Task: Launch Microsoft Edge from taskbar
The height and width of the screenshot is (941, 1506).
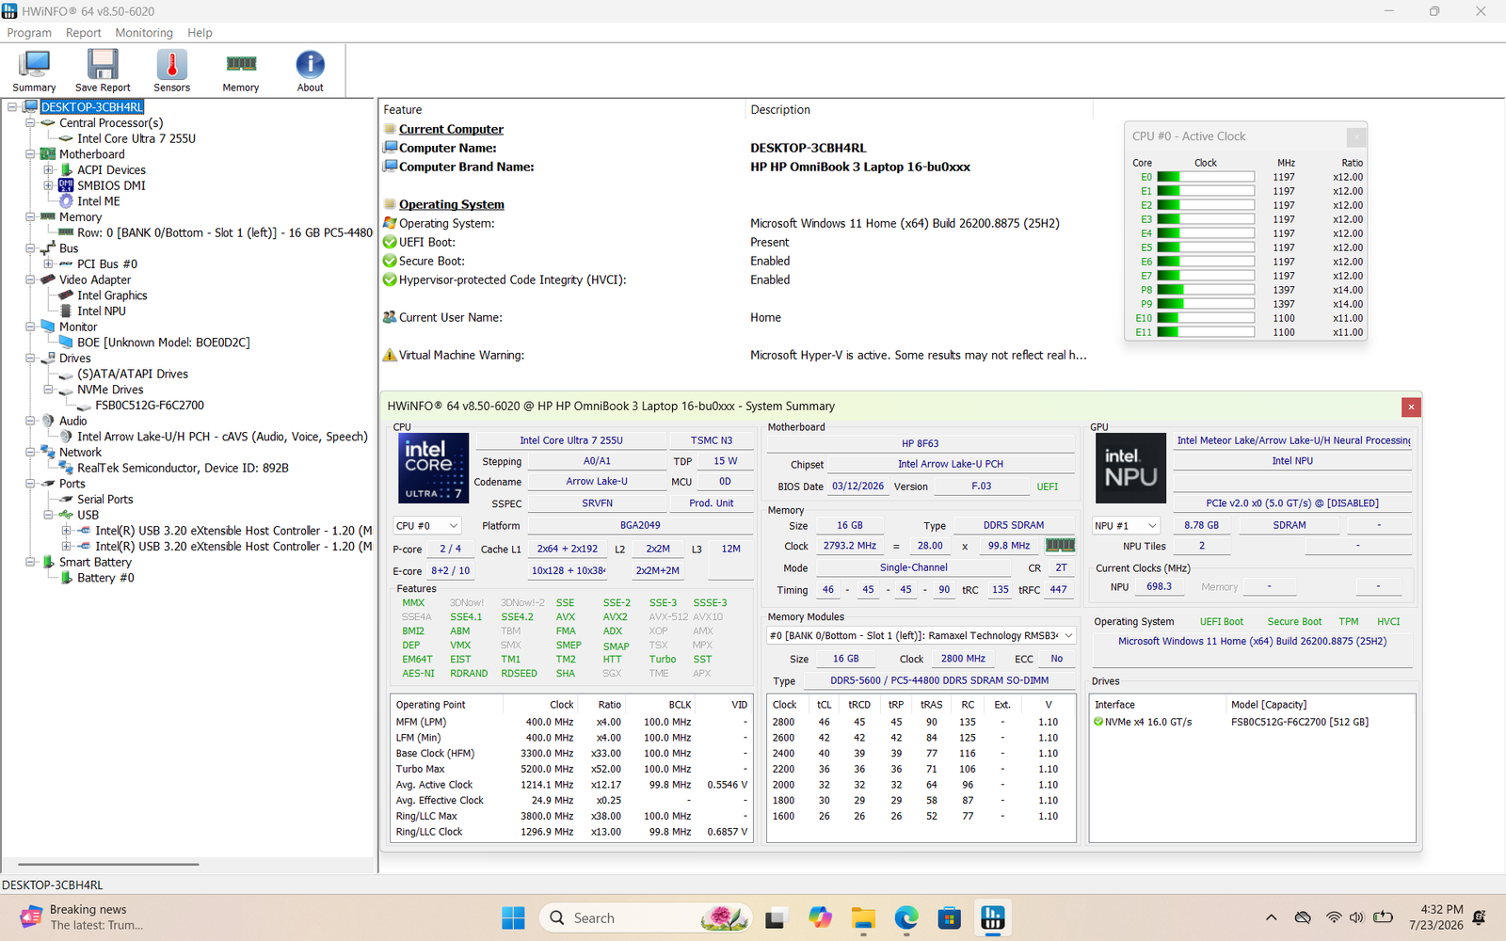Action: [906, 917]
